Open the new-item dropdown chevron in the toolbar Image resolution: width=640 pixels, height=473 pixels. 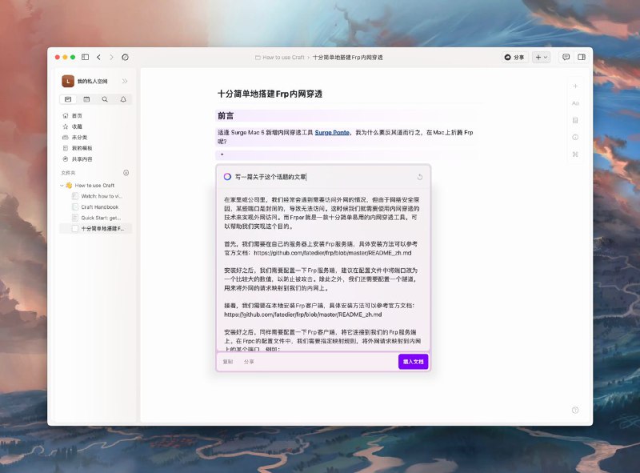click(545, 57)
